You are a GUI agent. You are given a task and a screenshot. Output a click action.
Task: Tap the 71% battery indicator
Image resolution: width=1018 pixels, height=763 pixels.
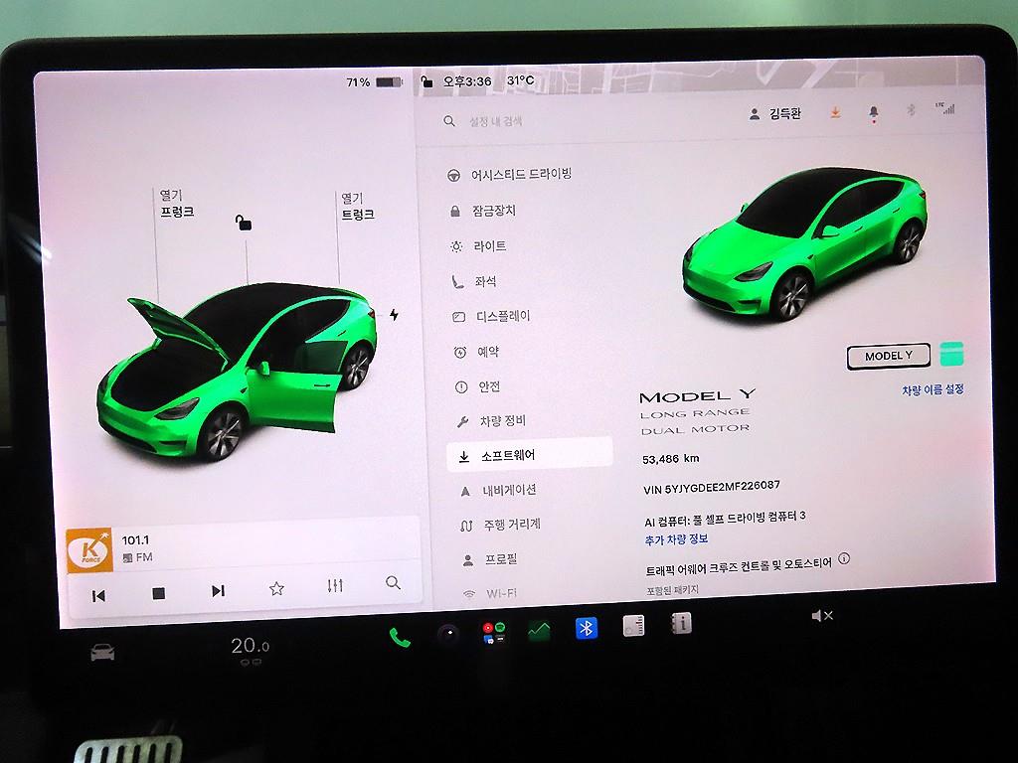(x=375, y=82)
